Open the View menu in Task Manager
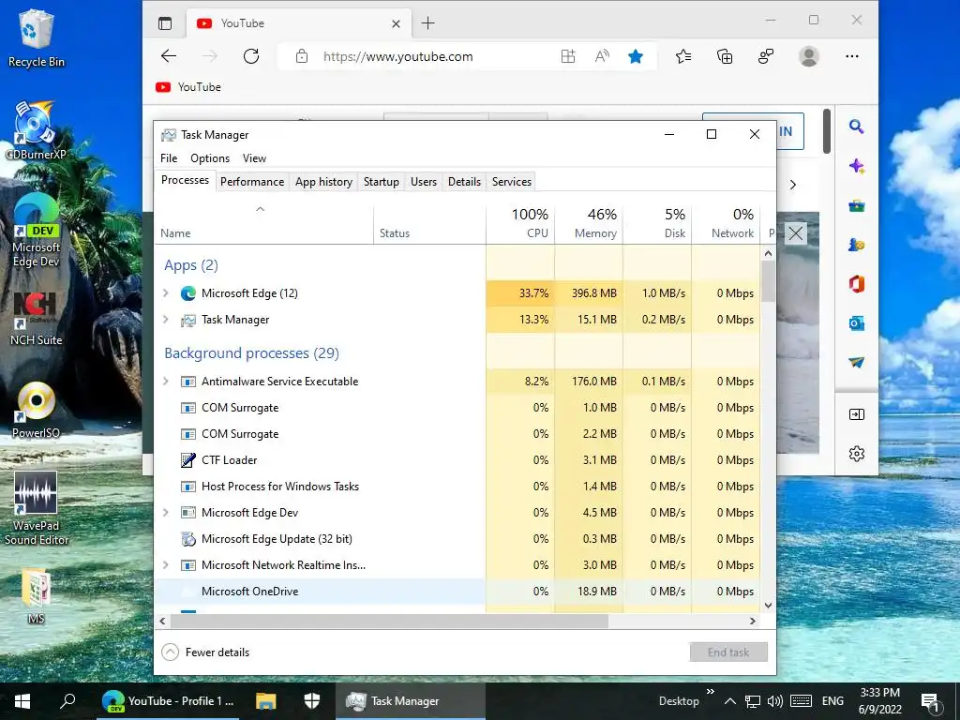The height and width of the screenshot is (720, 960). click(254, 157)
